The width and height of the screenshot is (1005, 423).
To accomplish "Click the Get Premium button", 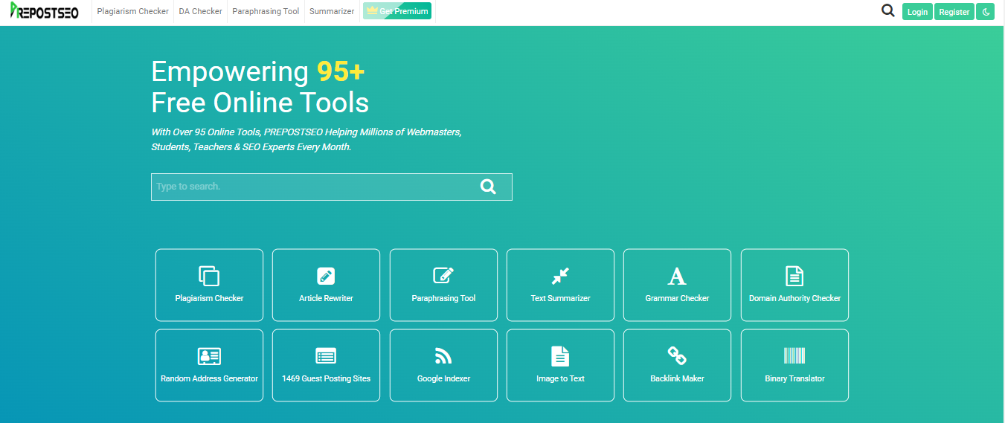I will click(396, 11).
